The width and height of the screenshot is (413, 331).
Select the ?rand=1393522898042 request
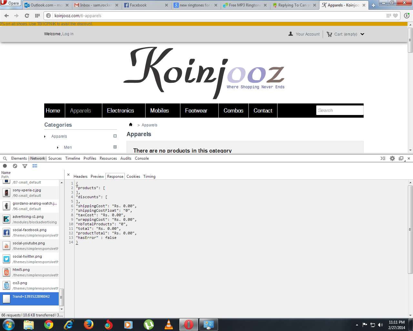[30, 299]
